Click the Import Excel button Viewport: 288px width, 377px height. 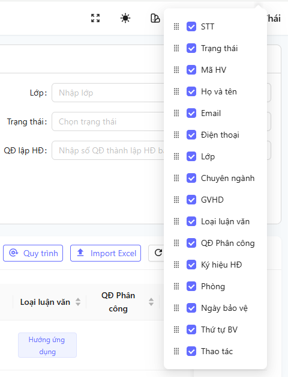tap(106, 253)
